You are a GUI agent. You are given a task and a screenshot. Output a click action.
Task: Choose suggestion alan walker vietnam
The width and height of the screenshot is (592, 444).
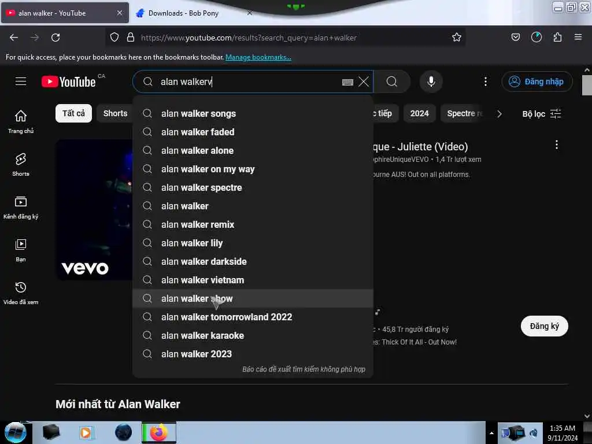pyautogui.click(x=253, y=280)
